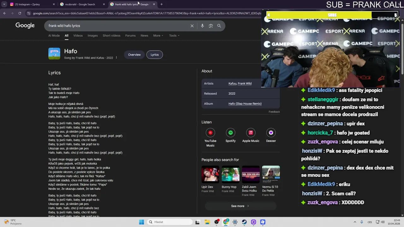Switch keyboard language CES indicator

coord(370,222)
